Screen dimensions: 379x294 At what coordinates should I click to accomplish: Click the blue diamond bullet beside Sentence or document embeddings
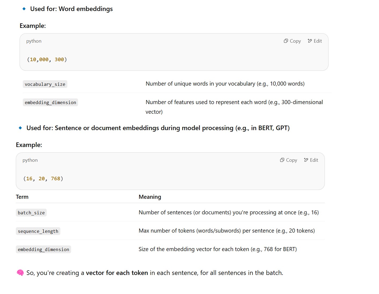20,128
